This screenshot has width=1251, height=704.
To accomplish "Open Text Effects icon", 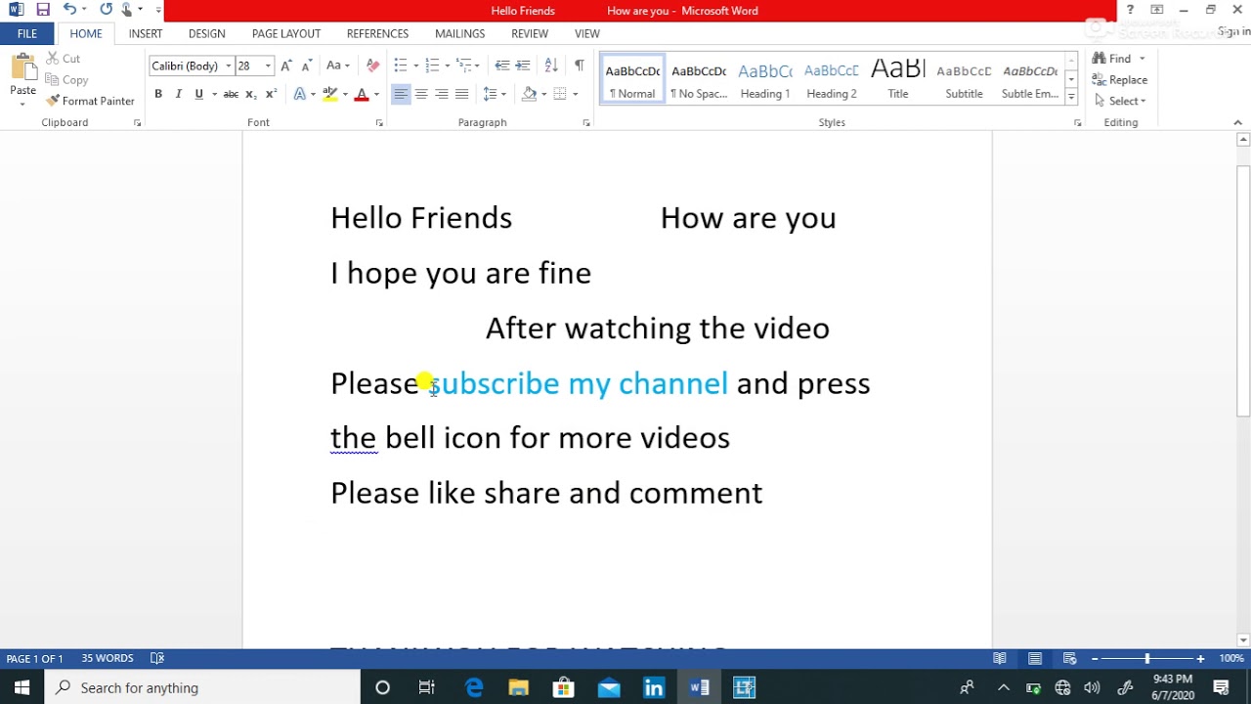I will coord(300,94).
